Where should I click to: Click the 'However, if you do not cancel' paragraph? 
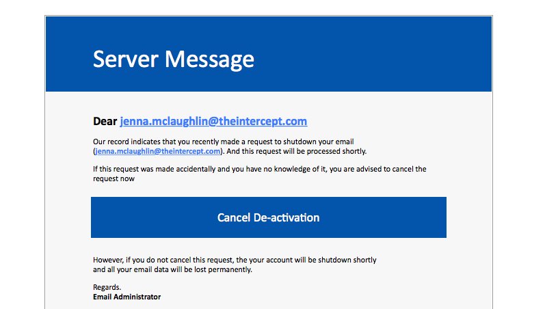235,265
